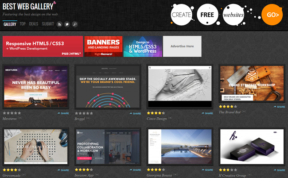288x178 pixels.
Task: Click the comment bubble beside H Creative Group
Action: point(249,174)
